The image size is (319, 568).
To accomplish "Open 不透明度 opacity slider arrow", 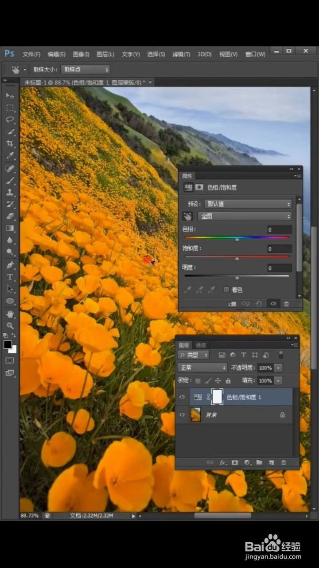I will (x=278, y=368).
